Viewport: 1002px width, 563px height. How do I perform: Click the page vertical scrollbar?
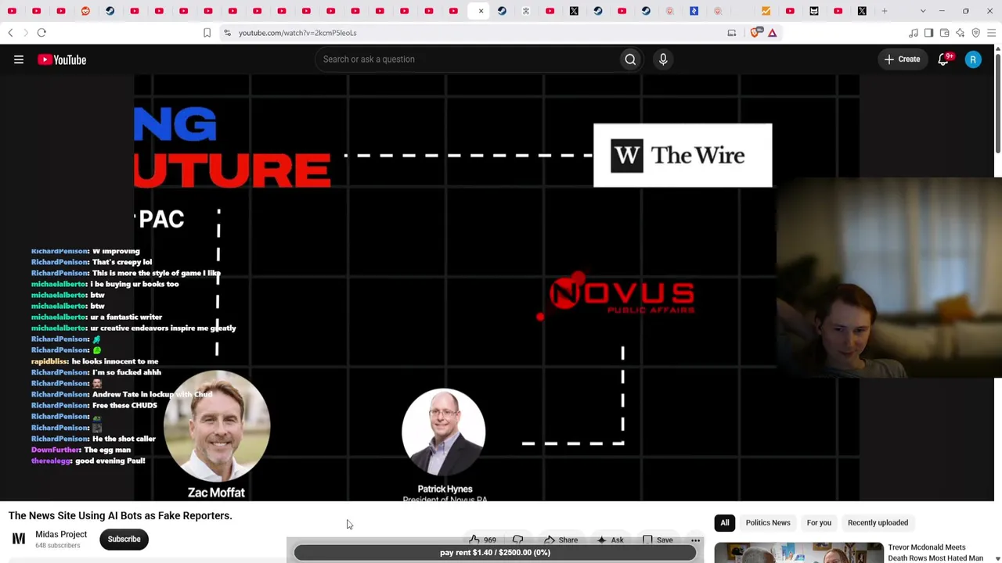click(x=997, y=102)
